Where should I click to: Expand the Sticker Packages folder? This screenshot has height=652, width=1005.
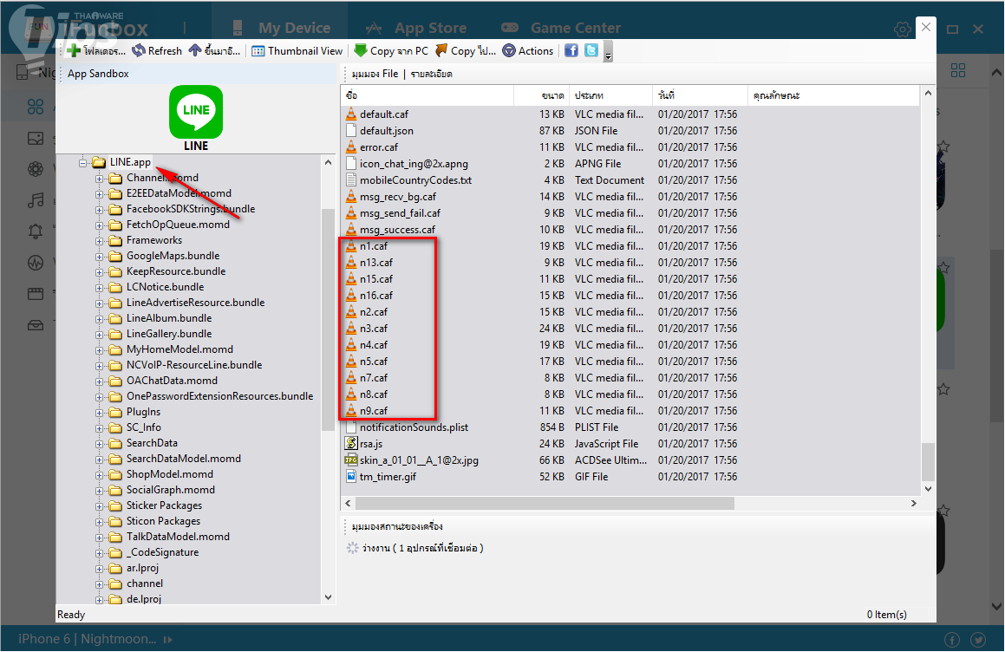tap(100, 506)
